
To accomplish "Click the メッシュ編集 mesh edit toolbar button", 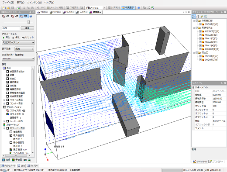I will [55, 8].
